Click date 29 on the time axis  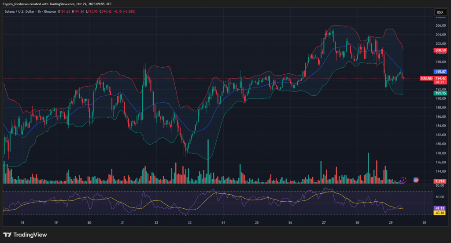[x=391, y=223]
